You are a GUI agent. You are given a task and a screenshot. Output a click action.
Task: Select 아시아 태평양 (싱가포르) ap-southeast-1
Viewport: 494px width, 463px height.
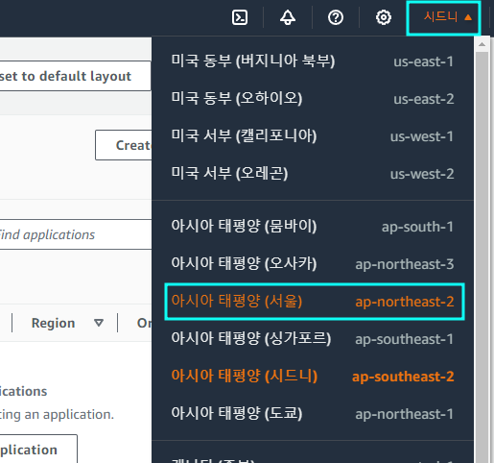coord(313,338)
